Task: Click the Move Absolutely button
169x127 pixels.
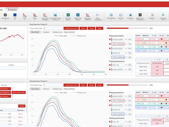Action: coord(19,92)
